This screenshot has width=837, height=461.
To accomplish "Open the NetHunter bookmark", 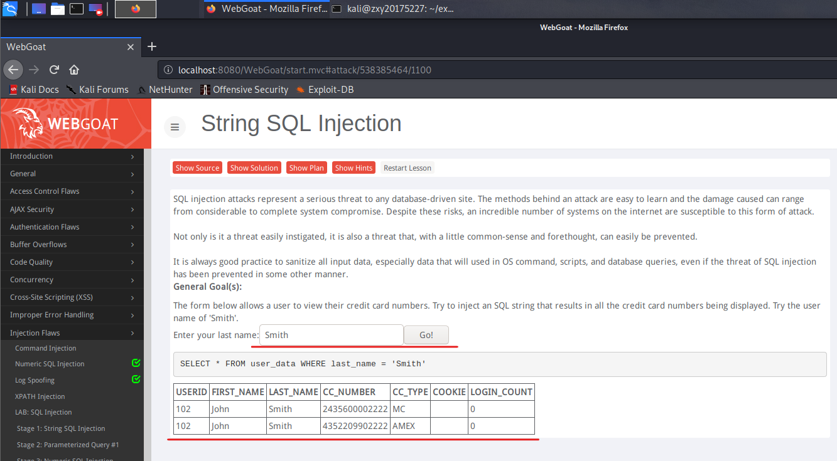I will pyautogui.click(x=165, y=90).
